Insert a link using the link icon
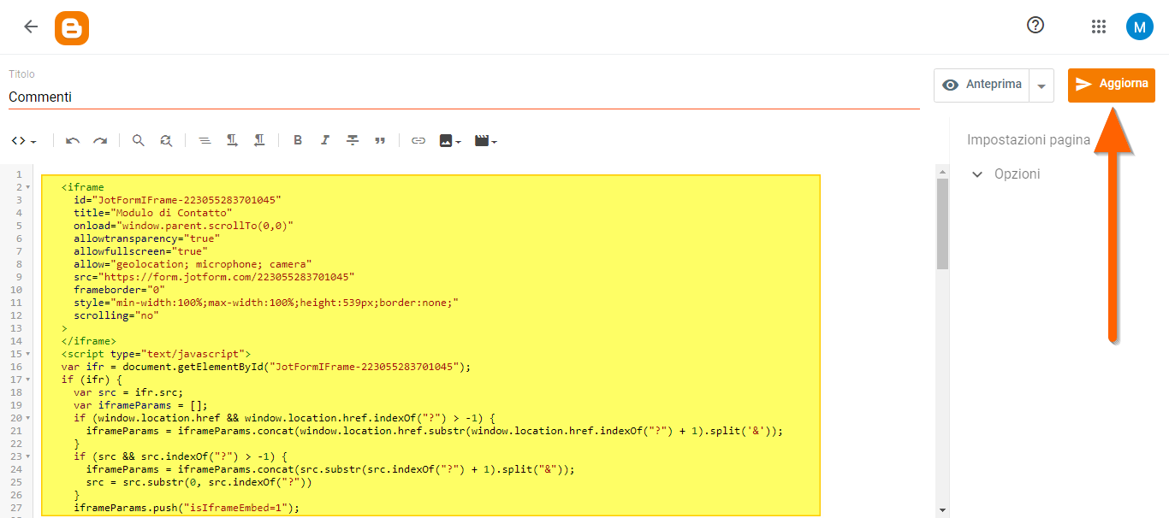The width and height of the screenshot is (1169, 518). (418, 139)
